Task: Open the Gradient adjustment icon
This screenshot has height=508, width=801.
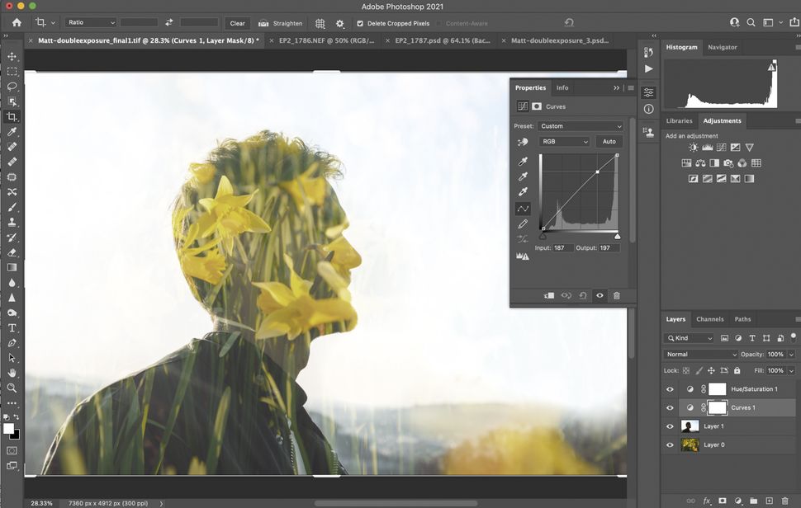Action: pyautogui.click(x=749, y=178)
